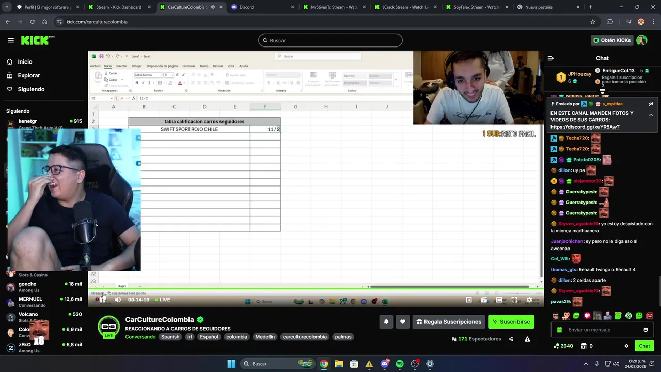
Task: Click the 2040 KICKs points balance
Action: point(563,346)
